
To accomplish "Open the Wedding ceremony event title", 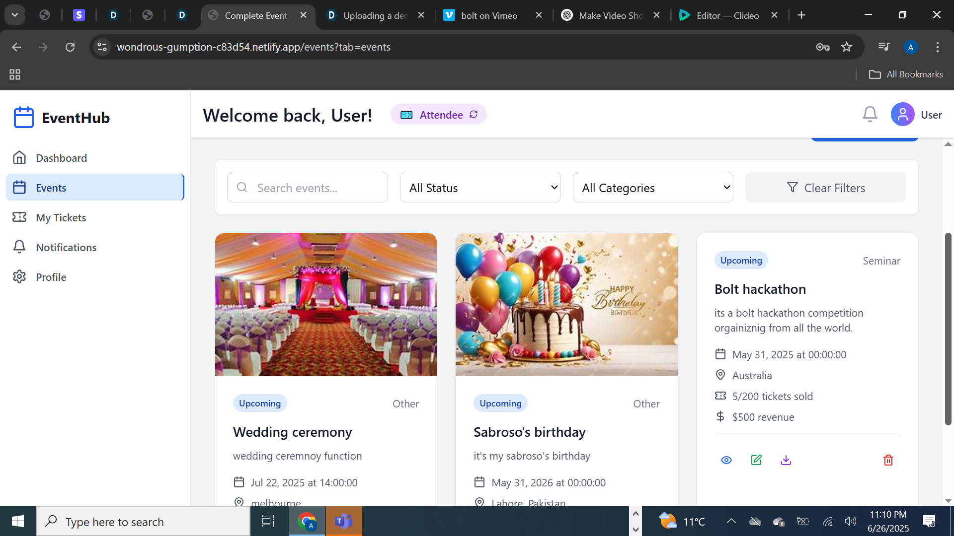I will pos(292,432).
